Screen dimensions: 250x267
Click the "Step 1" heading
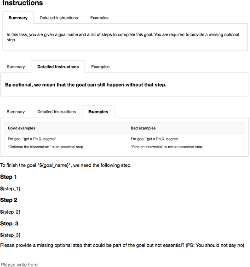[9, 177]
